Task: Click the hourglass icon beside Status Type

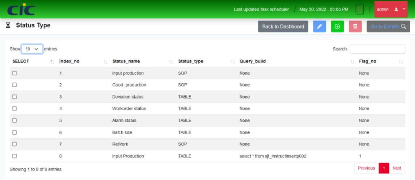Action: coord(8,25)
